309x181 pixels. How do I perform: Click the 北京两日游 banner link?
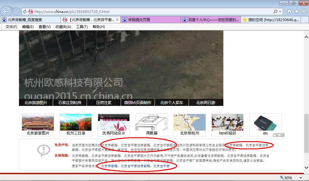click(x=206, y=103)
